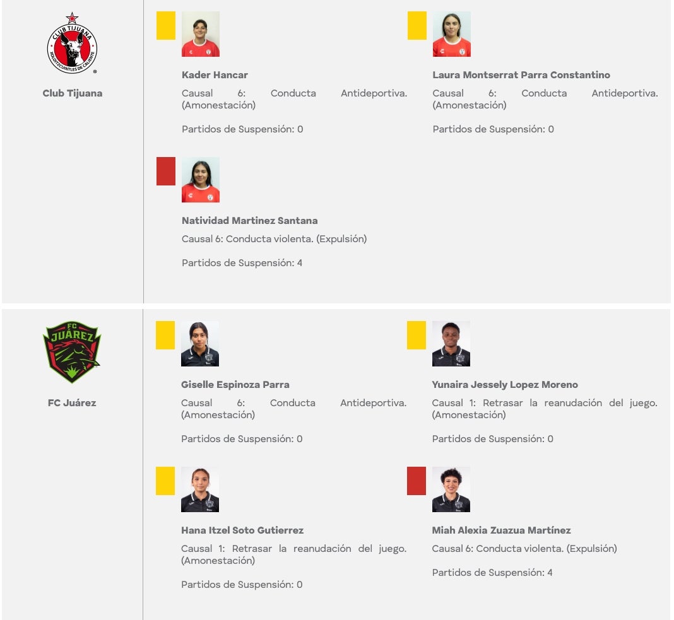This screenshot has height=620, width=674.
Task: Click Natividad Martinez Santana's red card icon
Action: (166, 172)
